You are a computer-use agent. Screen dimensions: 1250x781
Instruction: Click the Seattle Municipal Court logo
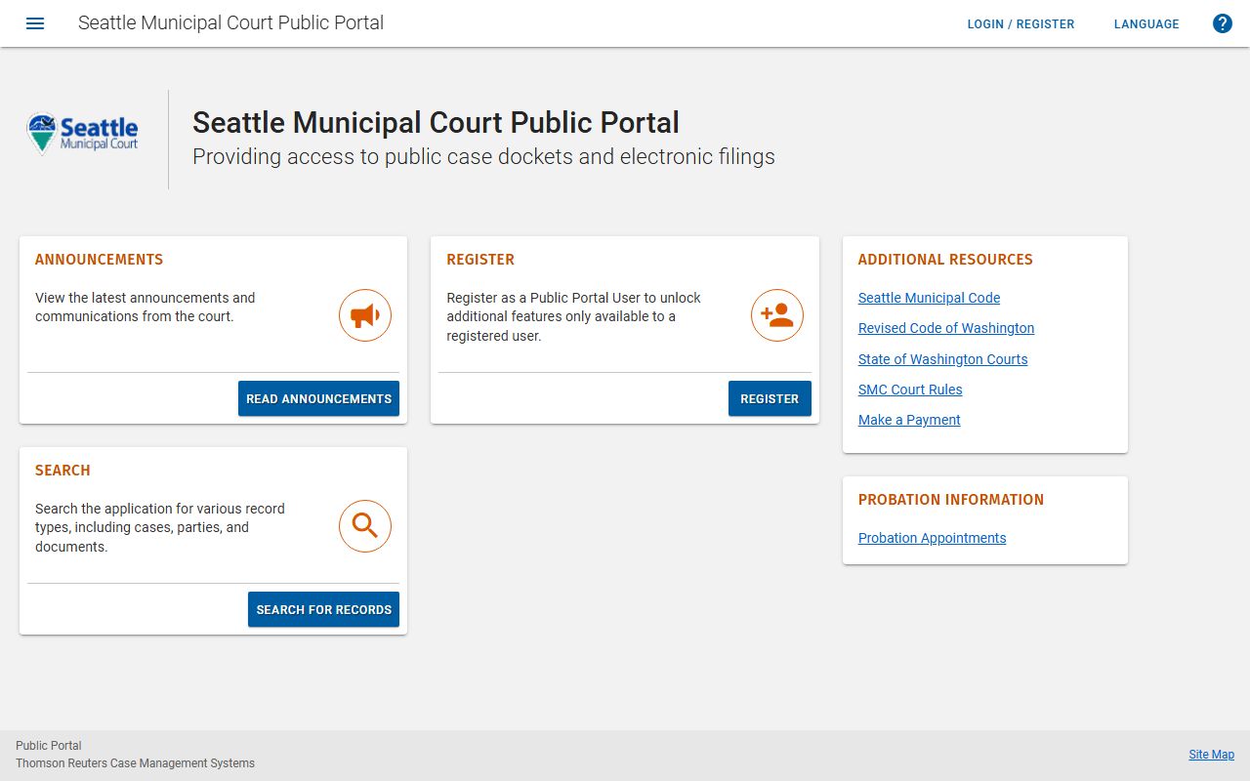(83, 135)
